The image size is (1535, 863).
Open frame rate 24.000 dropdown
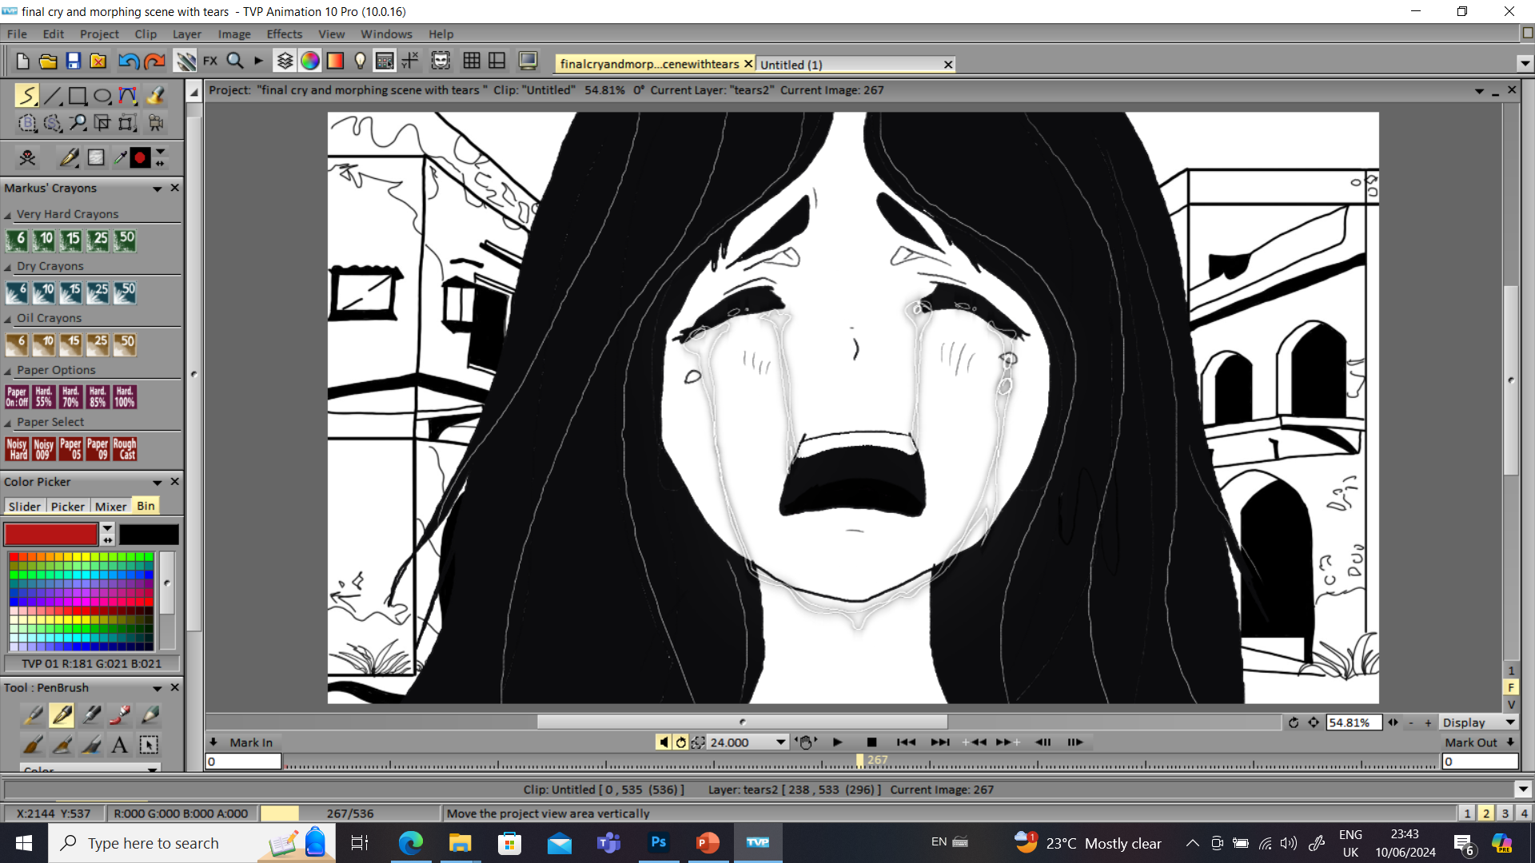coord(780,742)
